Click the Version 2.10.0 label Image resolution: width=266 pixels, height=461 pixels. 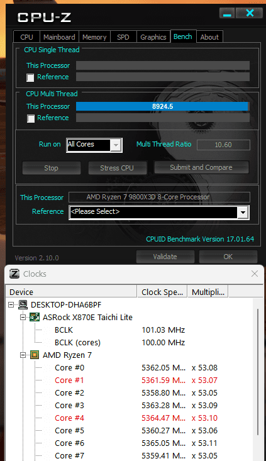pos(36,258)
